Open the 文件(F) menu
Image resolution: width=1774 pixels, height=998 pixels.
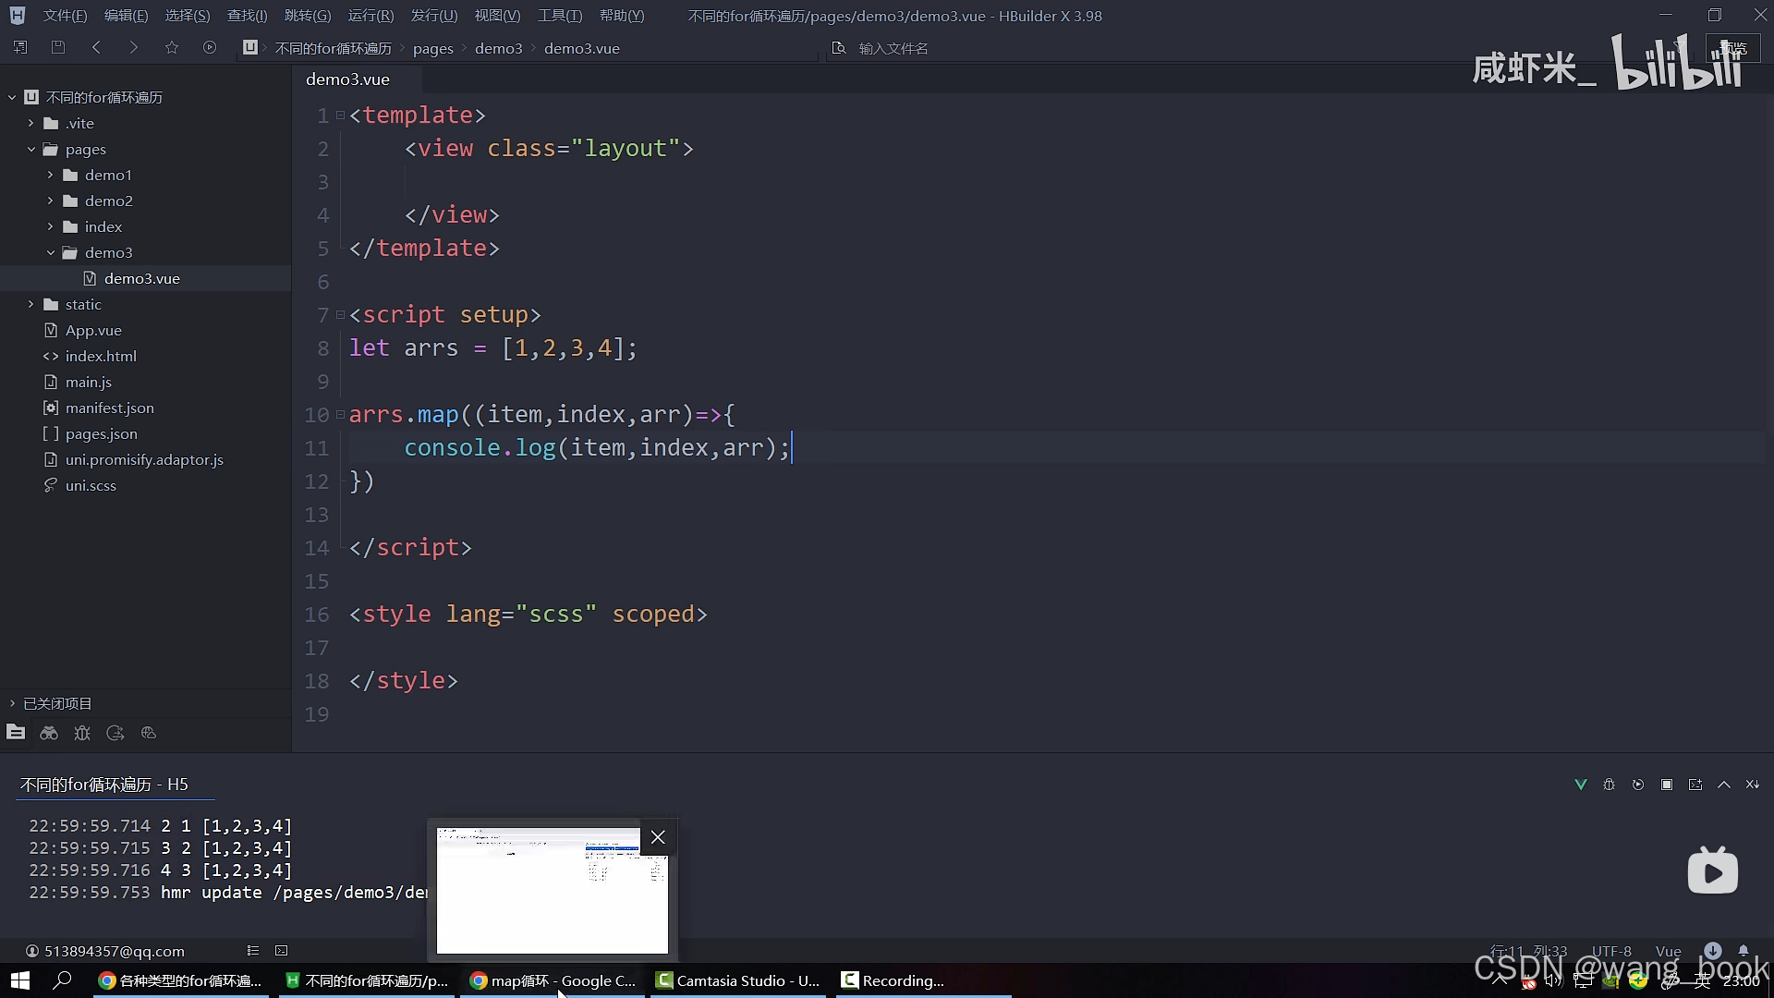coord(65,16)
